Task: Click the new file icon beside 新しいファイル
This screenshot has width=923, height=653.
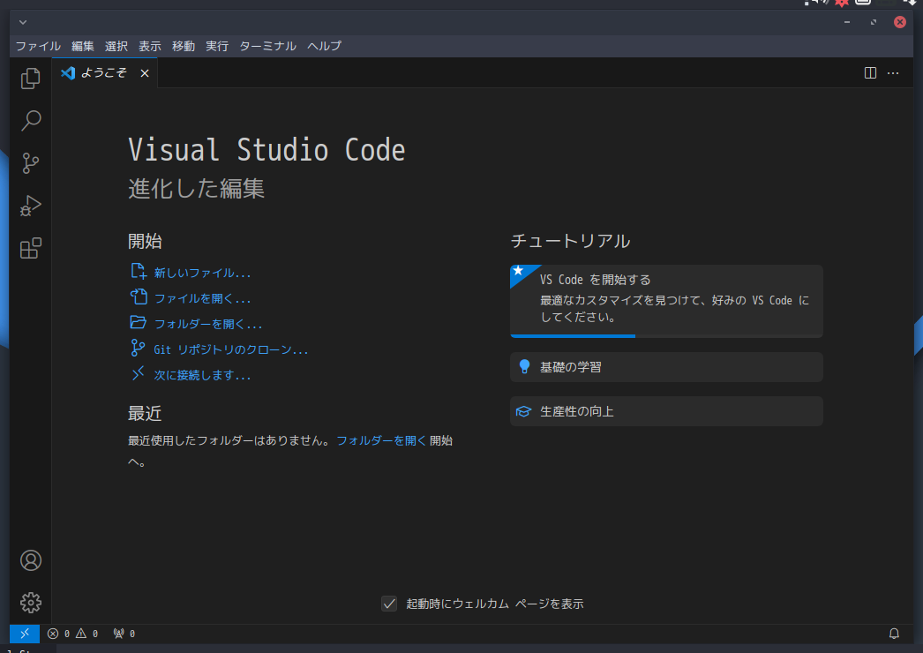Action: tap(139, 272)
